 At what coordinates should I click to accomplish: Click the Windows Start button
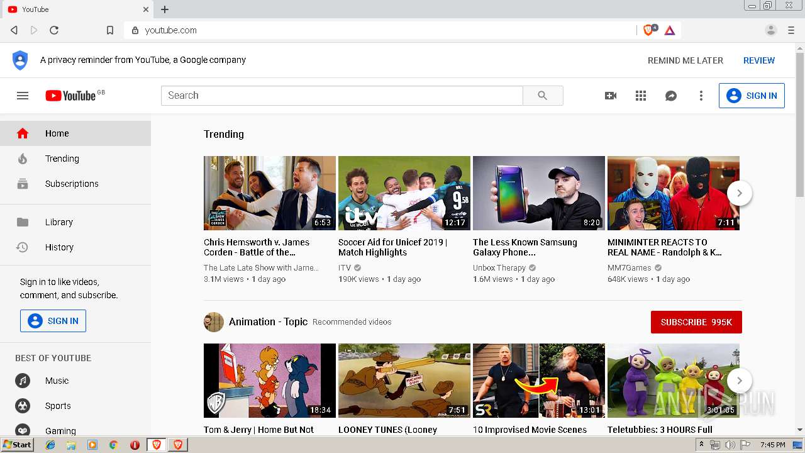pyautogui.click(x=17, y=445)
